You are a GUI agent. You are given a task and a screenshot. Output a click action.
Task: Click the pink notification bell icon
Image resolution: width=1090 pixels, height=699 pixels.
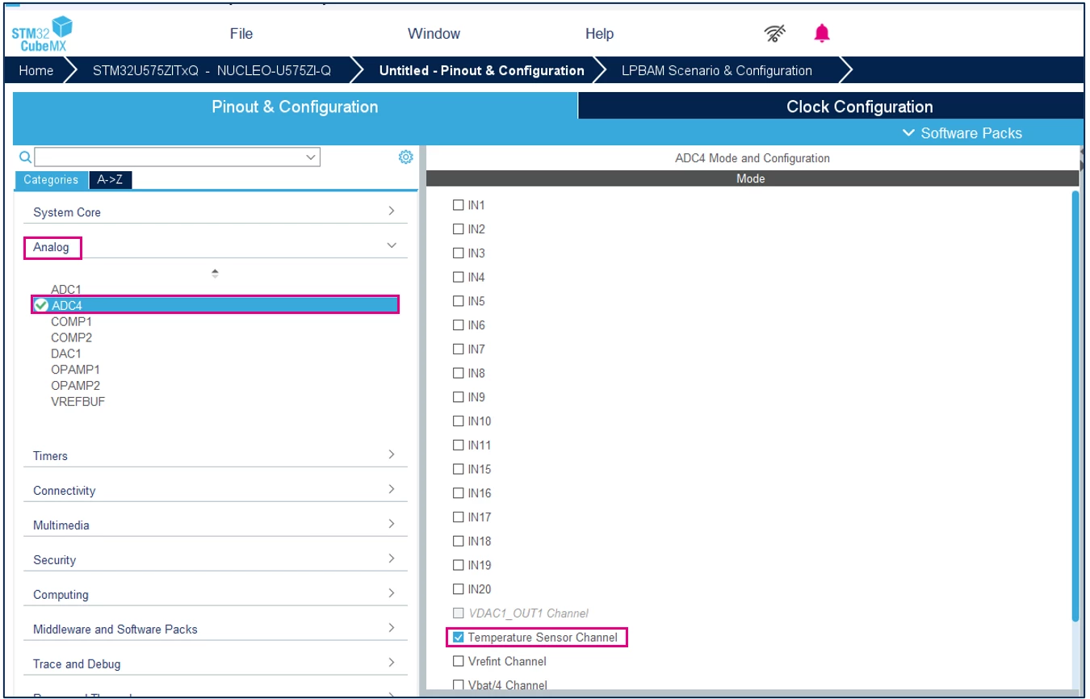822,33
